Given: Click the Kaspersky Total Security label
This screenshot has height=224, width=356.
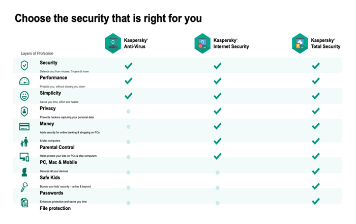Looking at the screenshot, I should [x=325, y=43].
